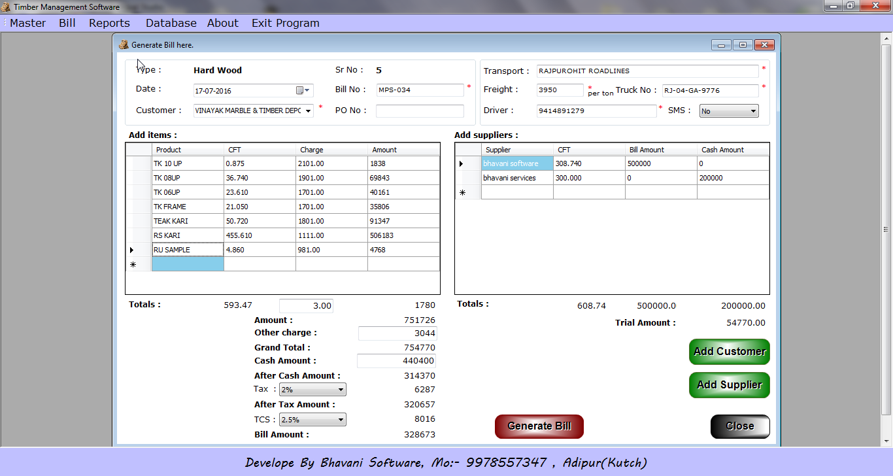Image resolution: width=893 pixels, height=476 pixels.
Task: Click the Charge column header in items grid
Action: [331, 150]
